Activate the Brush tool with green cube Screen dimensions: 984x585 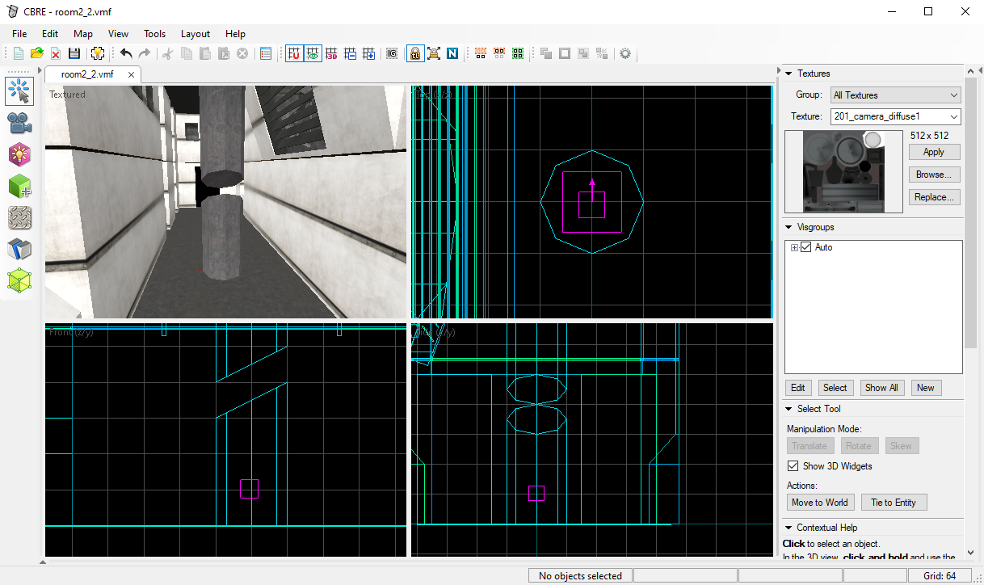coord(19,186)
